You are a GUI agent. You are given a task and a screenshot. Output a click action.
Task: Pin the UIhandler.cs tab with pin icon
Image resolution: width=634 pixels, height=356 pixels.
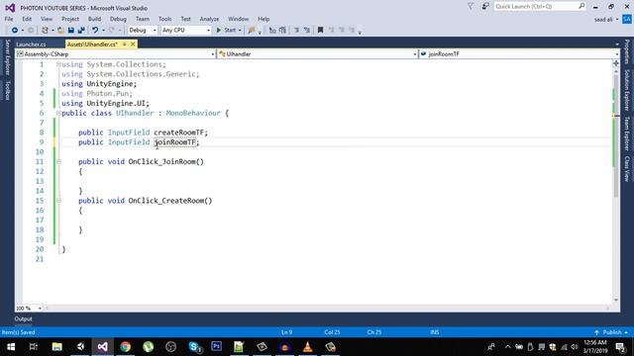pos(125,44)
